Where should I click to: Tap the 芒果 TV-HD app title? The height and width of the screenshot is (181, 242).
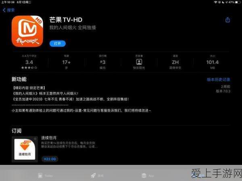point(66,20)
